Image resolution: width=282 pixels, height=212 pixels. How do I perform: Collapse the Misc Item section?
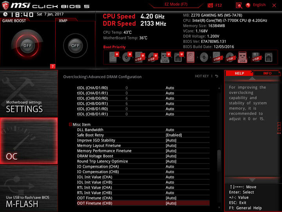coord(70,124)
